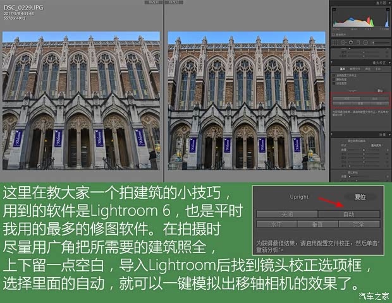Click the corrected after photo on right

click(x=247, y=100)
